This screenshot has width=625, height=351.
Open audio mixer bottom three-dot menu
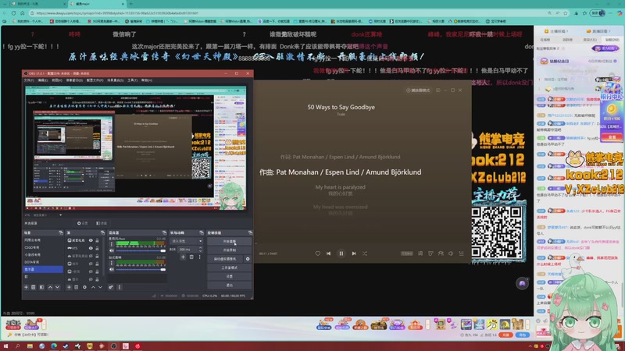click(x=120, y=287)
